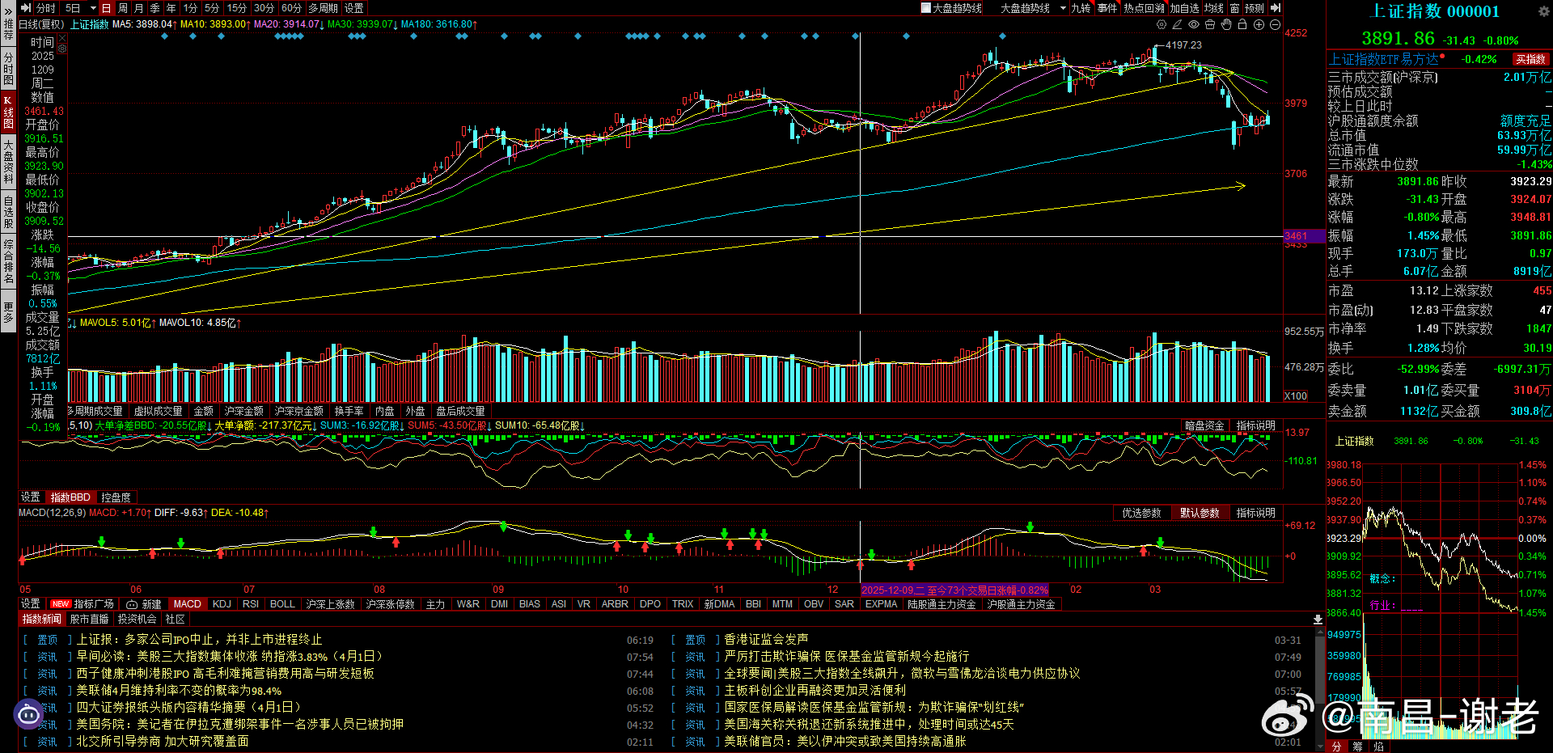Open 大盘资料 in left sidebar
This screenshot has height=753, width=1553.
[8, 161]
